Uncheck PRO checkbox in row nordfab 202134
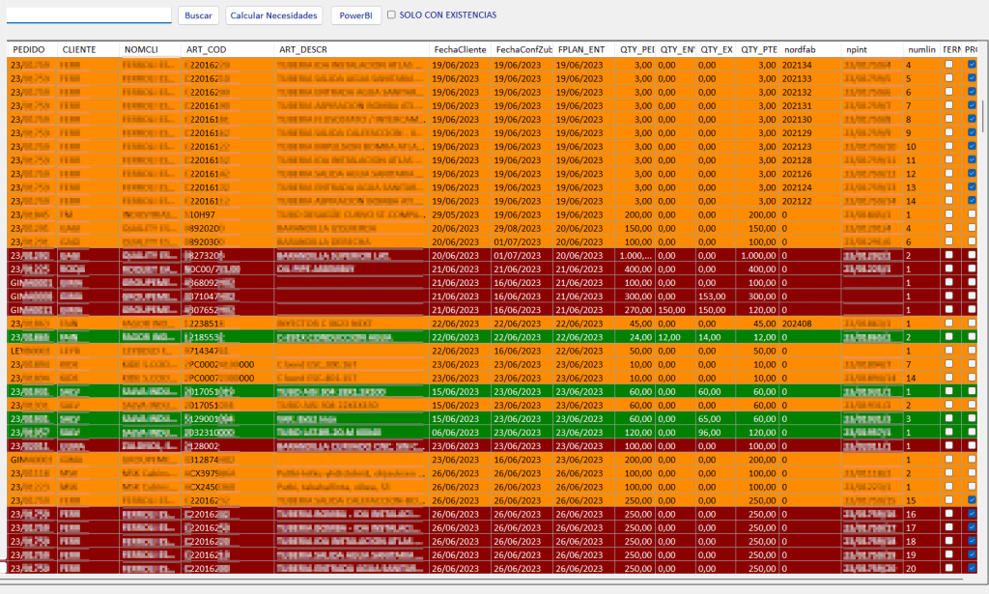 (x=972, y=65)
